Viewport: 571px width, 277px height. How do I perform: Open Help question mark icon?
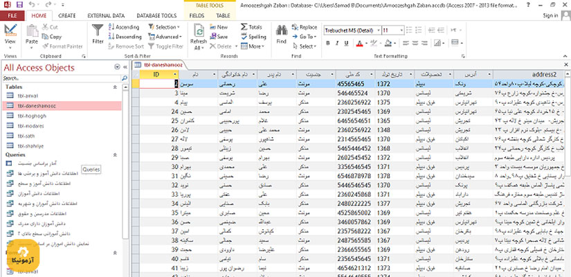coord(528,5)
